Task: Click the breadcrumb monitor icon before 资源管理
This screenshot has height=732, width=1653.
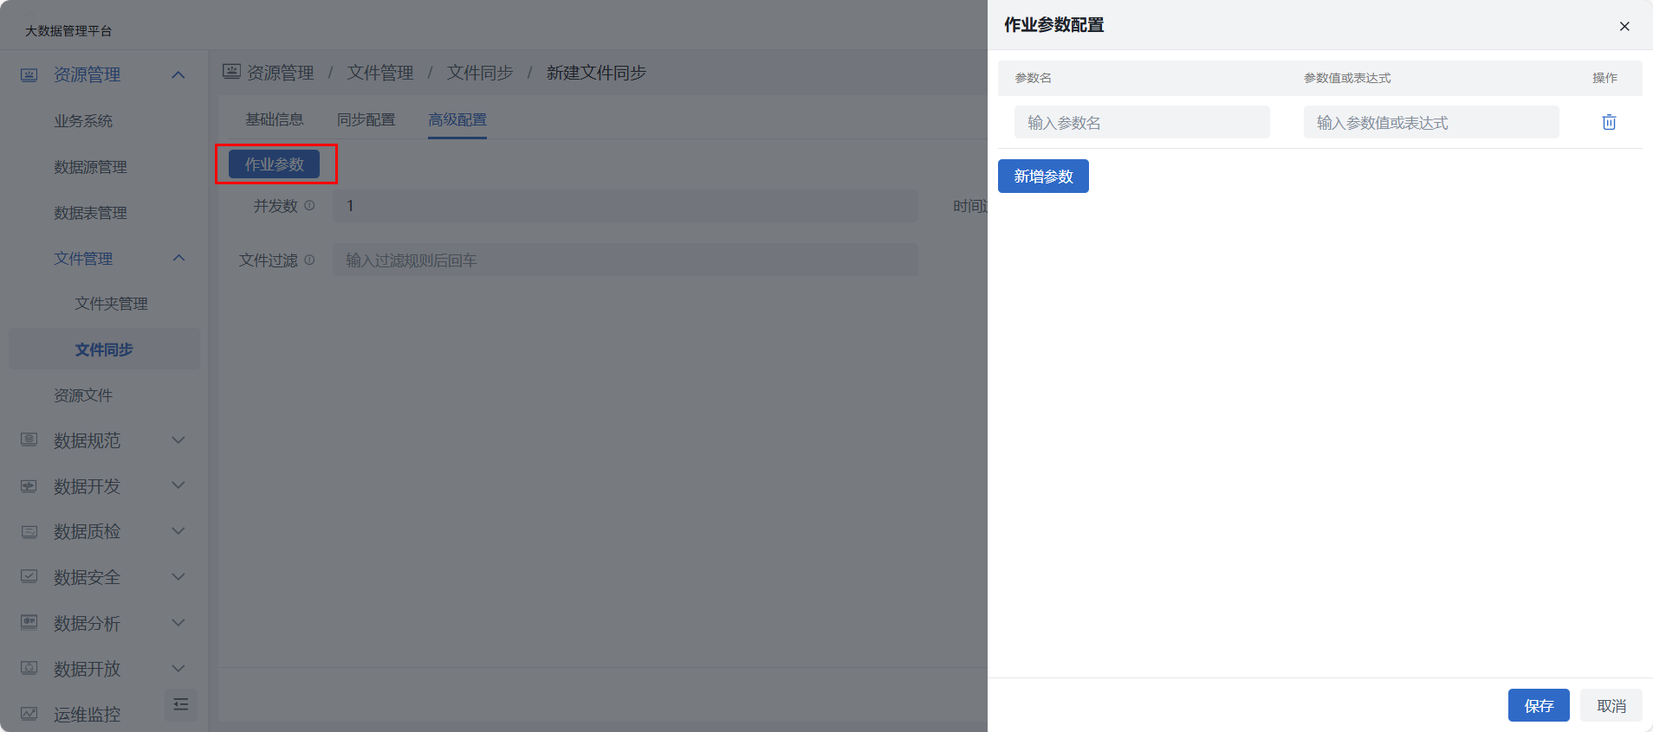Action: click(x=231, y=72)
